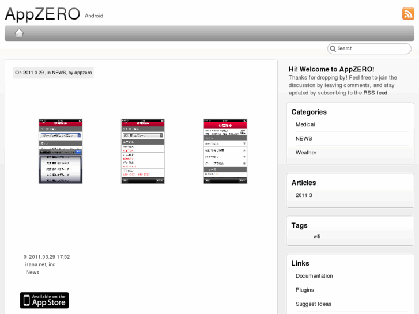Follow the RSS feed text link
419x314 pixels.
pyautogui.click(x=375, y=93)
